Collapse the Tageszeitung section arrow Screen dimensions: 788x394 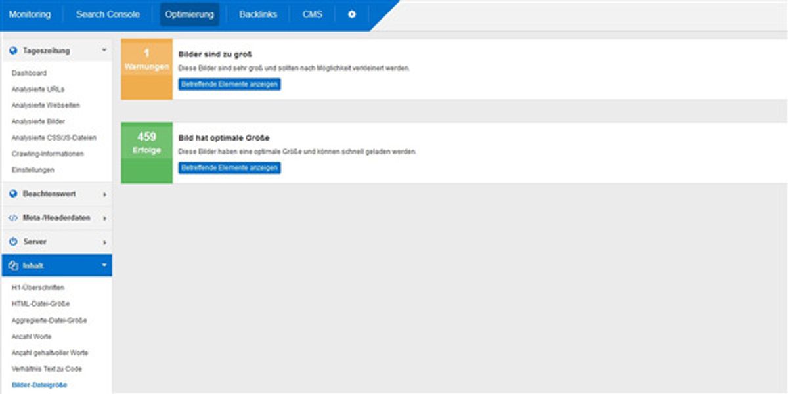click(x=104, y=50)
